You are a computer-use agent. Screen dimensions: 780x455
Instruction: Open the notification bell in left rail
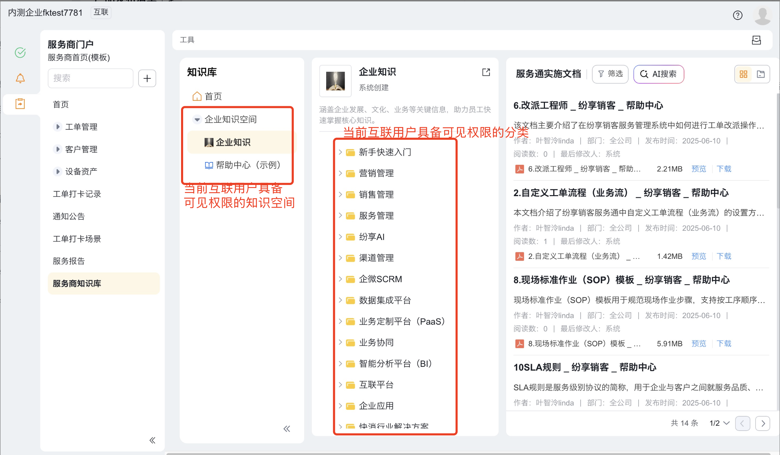[x=20, y=78]
